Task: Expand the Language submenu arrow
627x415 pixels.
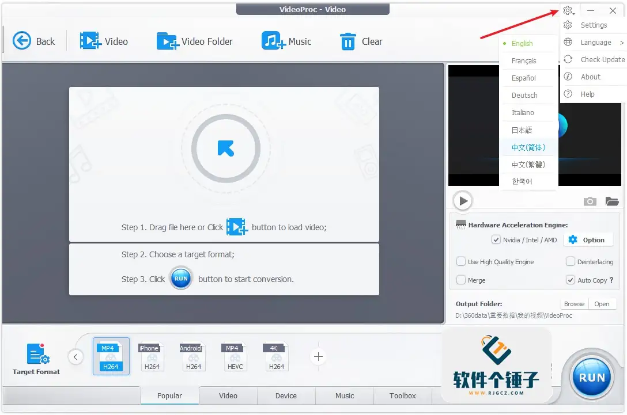Action: pos(622,41)
